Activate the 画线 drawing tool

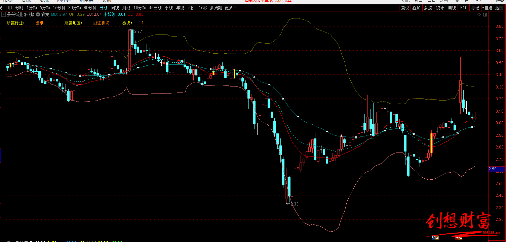452,8
